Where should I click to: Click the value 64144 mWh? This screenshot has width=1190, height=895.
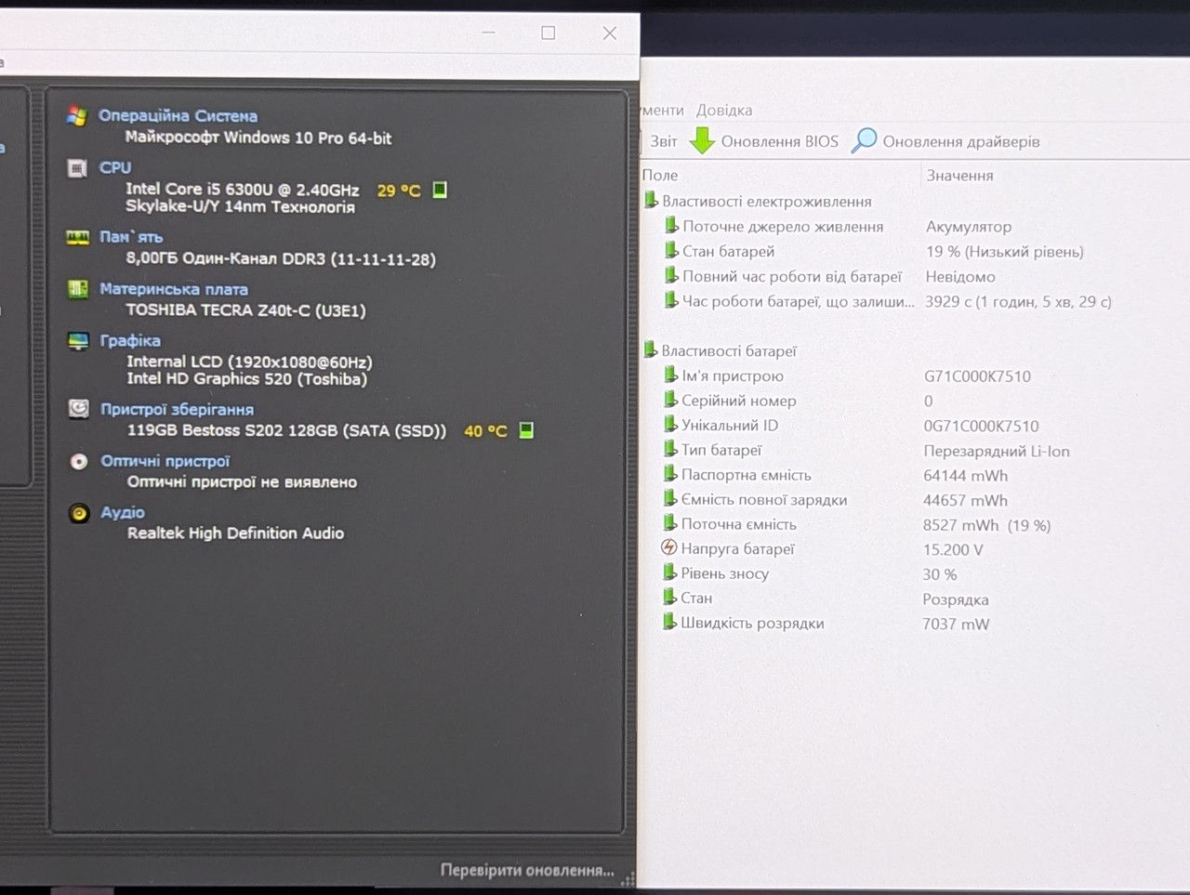(966, 475)
